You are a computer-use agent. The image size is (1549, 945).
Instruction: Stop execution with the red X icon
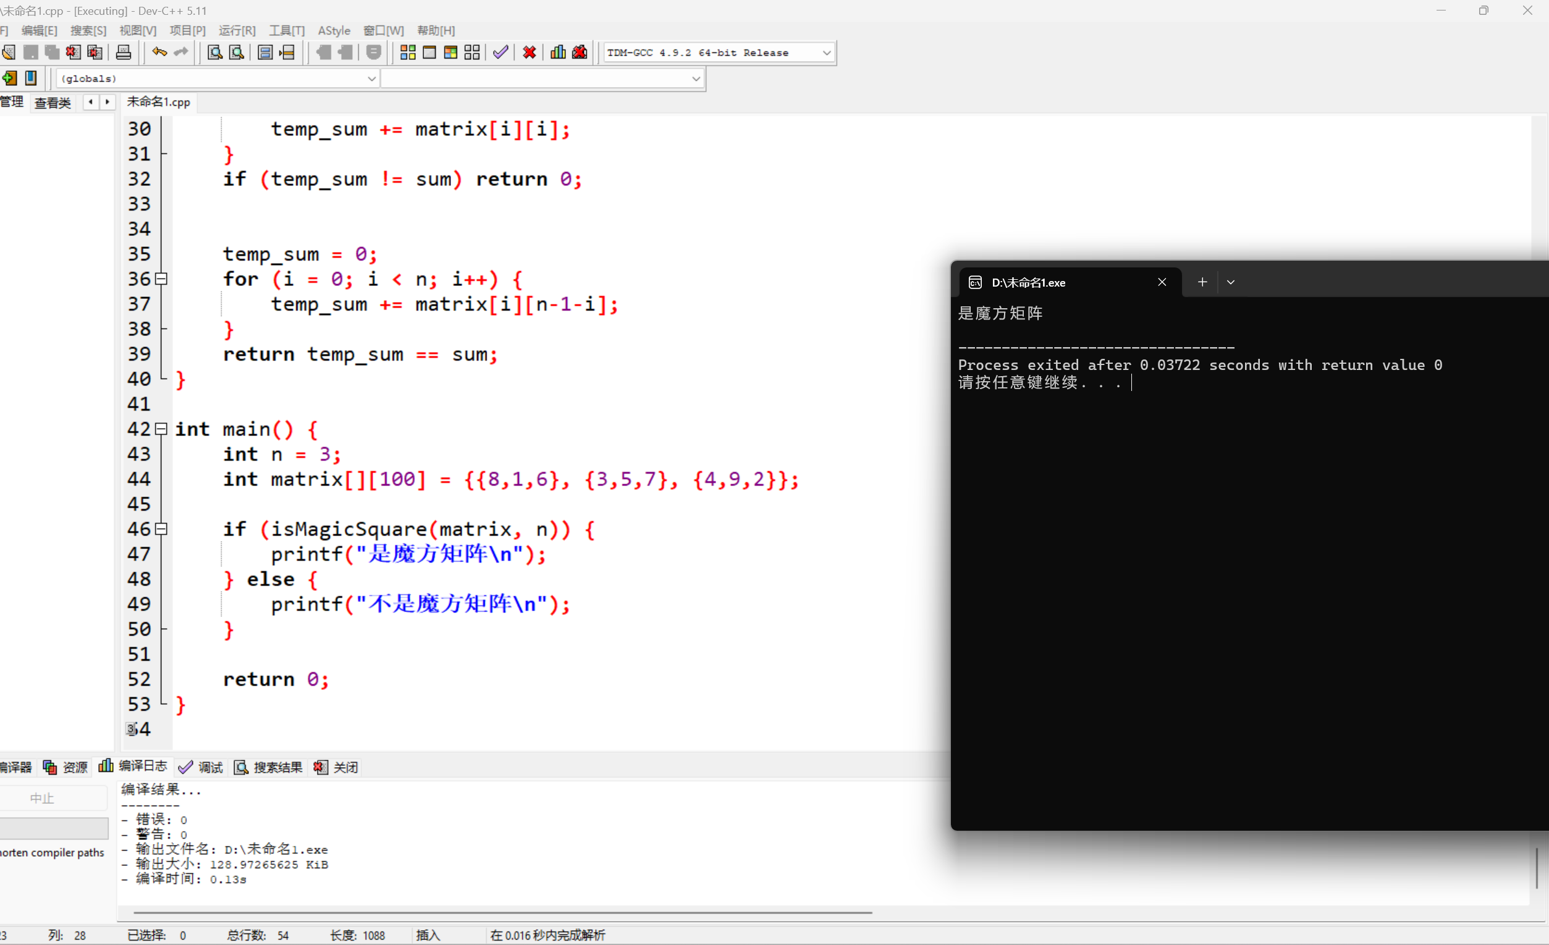530,52
